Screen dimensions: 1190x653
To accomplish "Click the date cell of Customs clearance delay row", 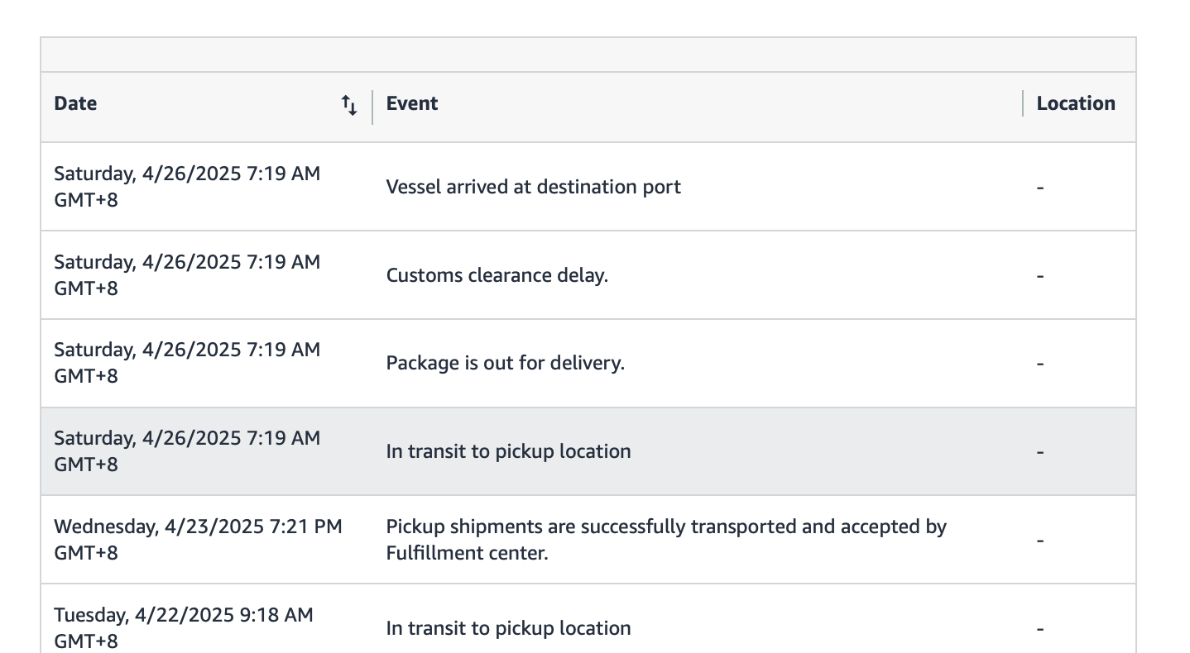I will click(x=187, y=275).
